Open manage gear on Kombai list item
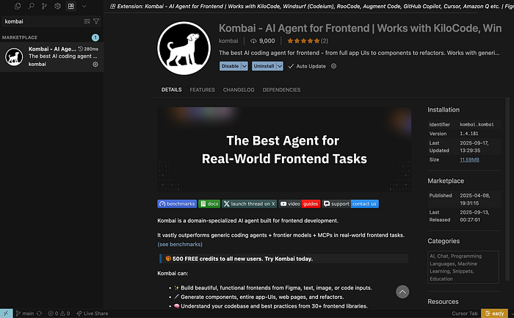Viewport: 514px width, 318px height. (95, 64)
